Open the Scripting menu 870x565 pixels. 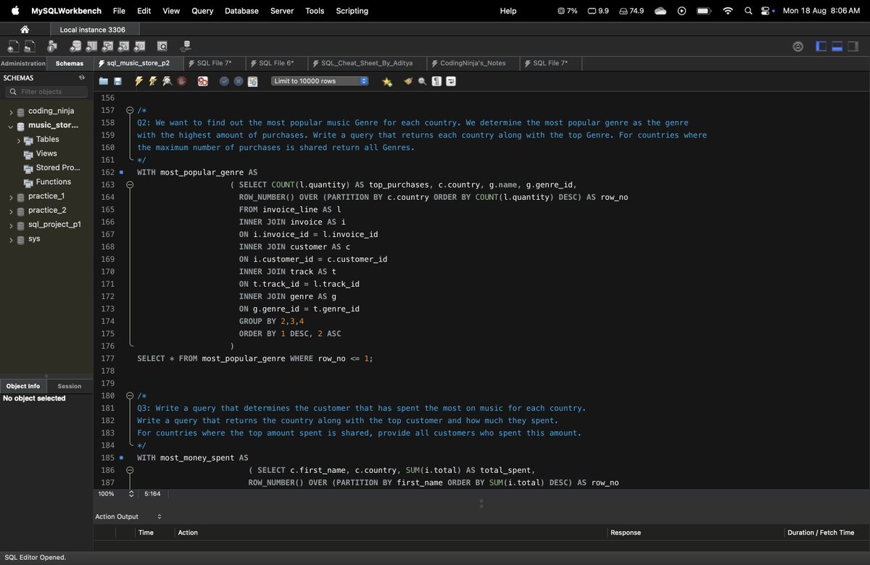(x=352, y=11)
